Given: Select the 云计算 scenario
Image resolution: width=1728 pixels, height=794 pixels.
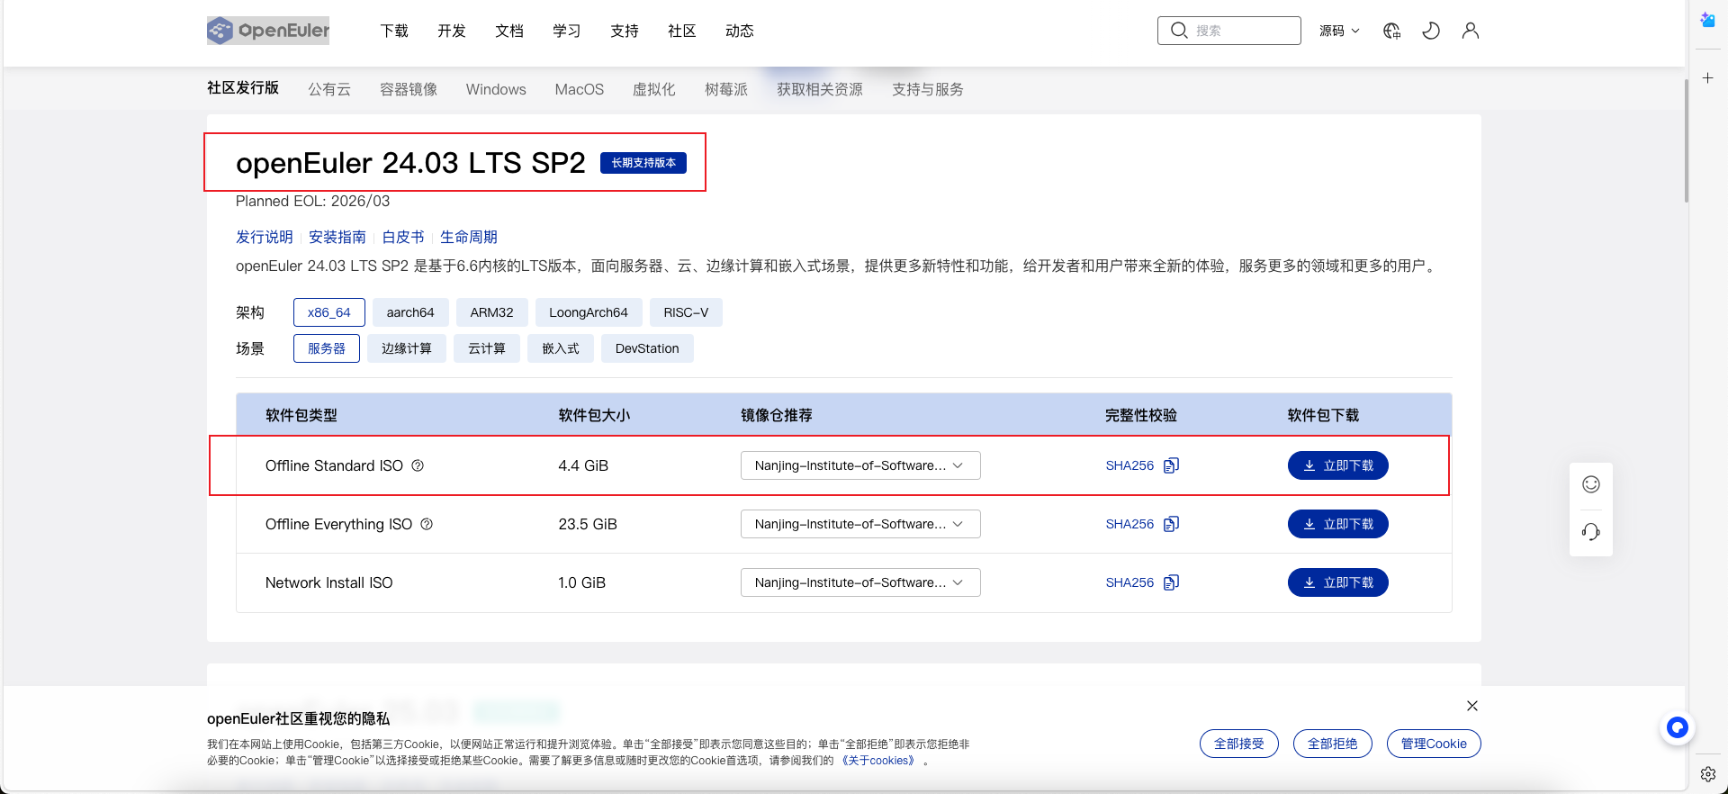Looking at the screenshot, I should 487,348.
